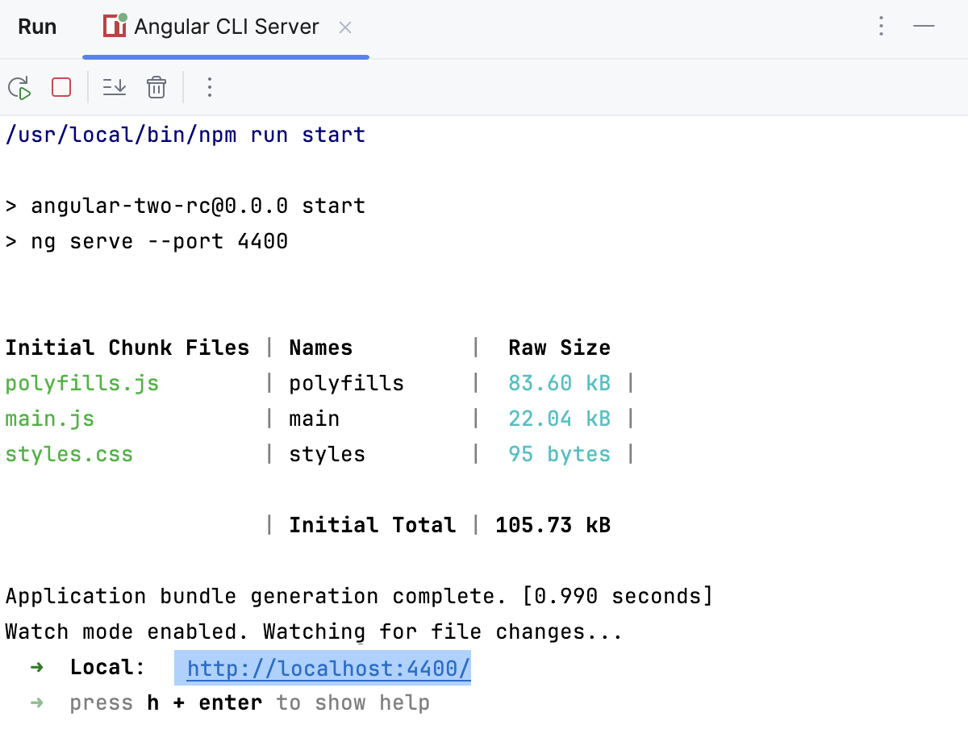The height and width of the screenshot is (742, 968).
Task: Clear all console output with the trash icon
Action: pos(156,87)
